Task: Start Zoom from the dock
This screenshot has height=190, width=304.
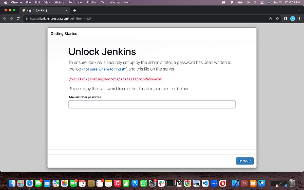Action: coord(214,183)
